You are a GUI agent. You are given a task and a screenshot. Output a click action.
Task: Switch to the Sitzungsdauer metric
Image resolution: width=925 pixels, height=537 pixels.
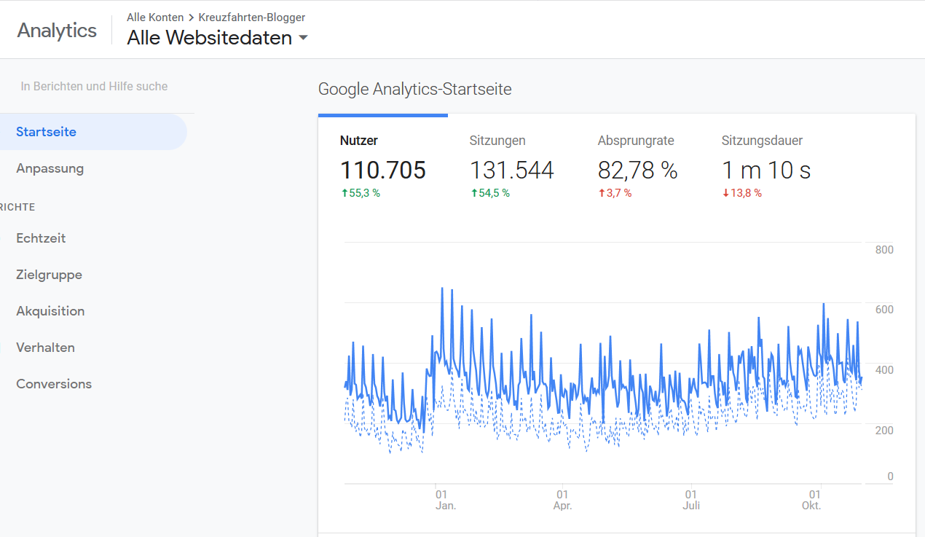[x=762, y=141]
